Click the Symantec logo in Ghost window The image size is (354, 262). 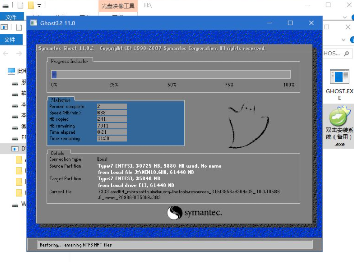(x=194, y=213)
